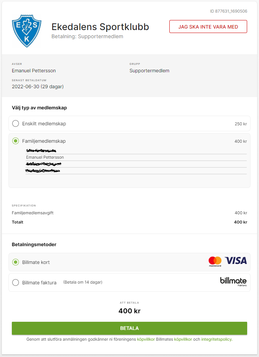Open the integritetspolicy link

[x=216, y=339]
